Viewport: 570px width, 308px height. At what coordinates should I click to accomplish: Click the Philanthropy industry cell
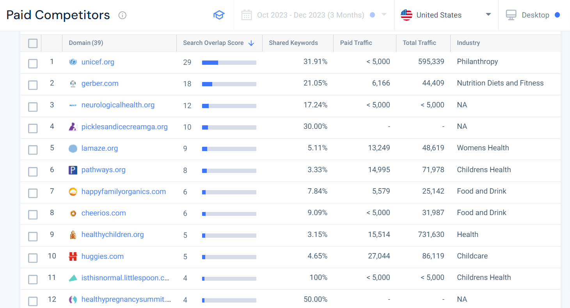coord(478,62)
